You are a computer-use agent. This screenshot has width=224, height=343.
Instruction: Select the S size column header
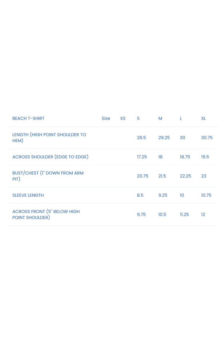click(138, 118)
